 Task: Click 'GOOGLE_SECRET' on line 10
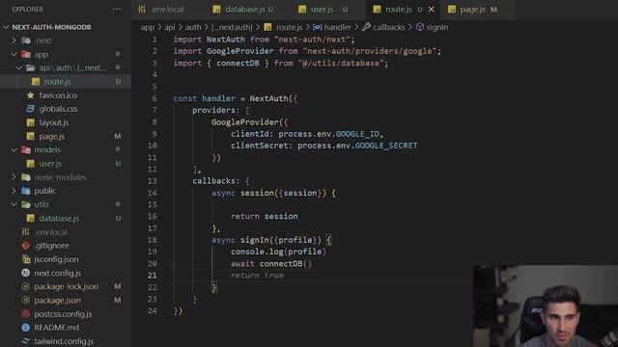[386, 146]
